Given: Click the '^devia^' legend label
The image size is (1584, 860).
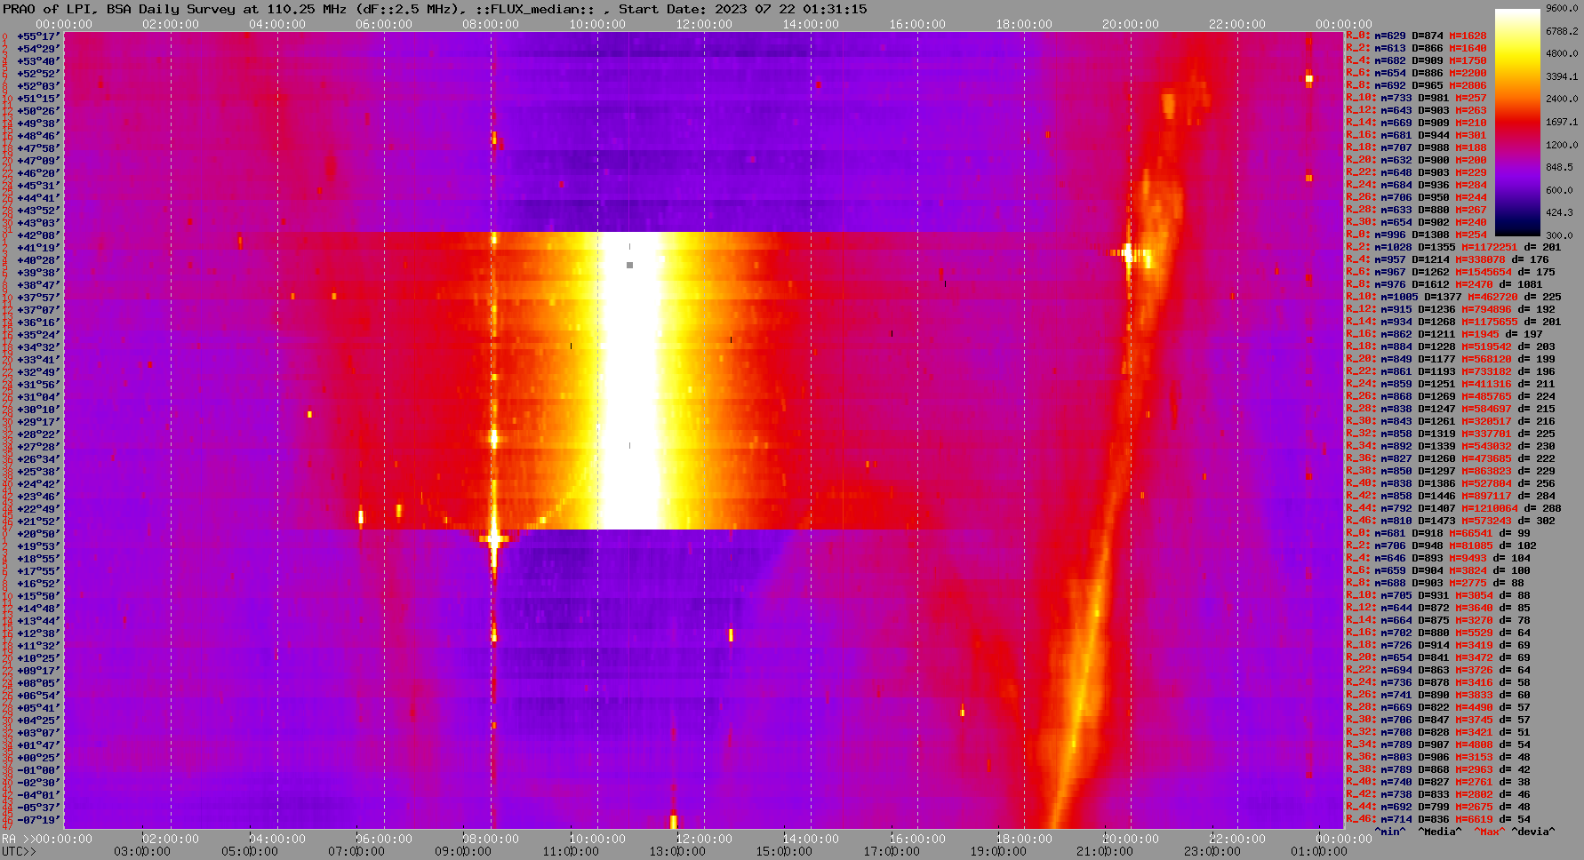Looking at the screenshot, I should point(1533,832).
